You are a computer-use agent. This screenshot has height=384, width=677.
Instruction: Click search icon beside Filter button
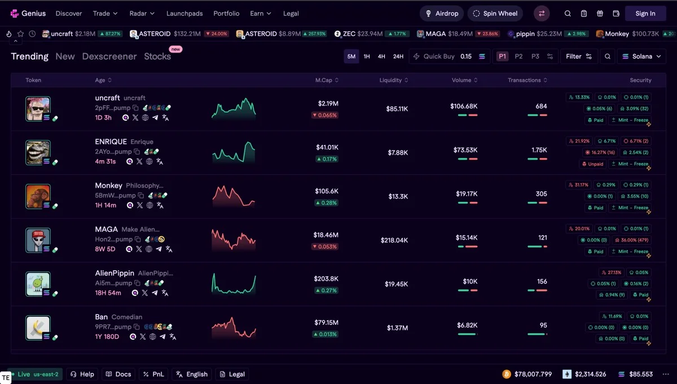(x=608, y=56)
